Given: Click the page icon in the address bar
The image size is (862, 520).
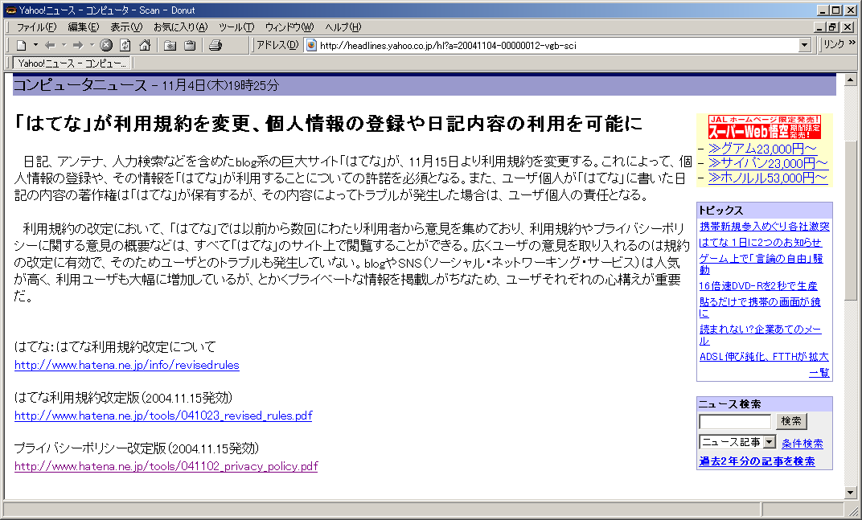Looking at the screenshot, I should (311, 45).
